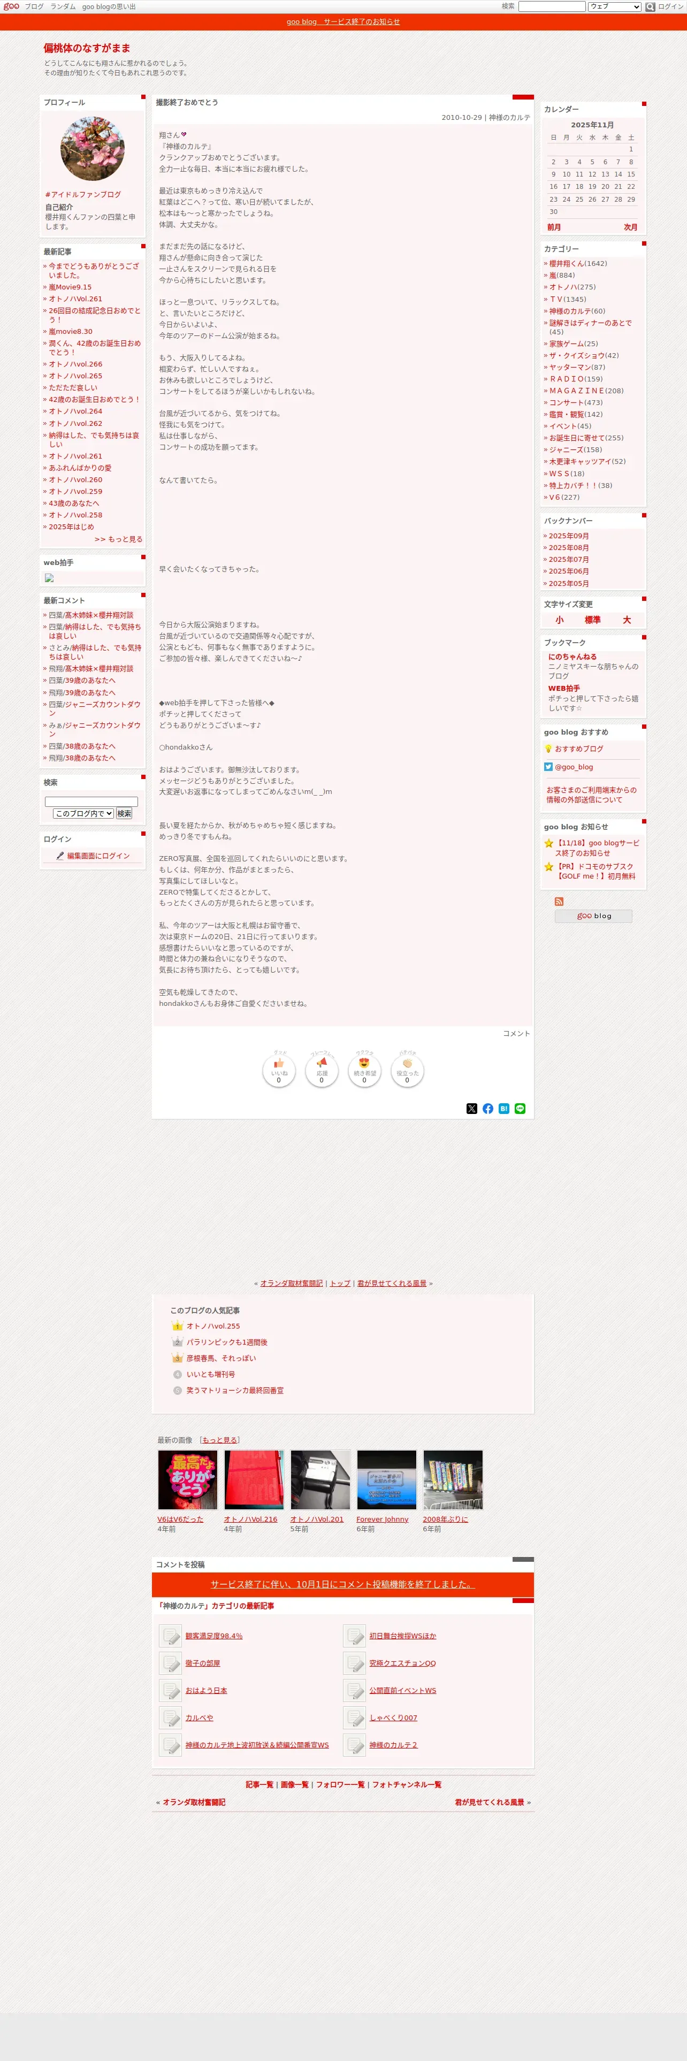Expand more recent articles with もっと見る
Image resolution: width=687 pixels, height=2061 pixels.
(118, 539)
